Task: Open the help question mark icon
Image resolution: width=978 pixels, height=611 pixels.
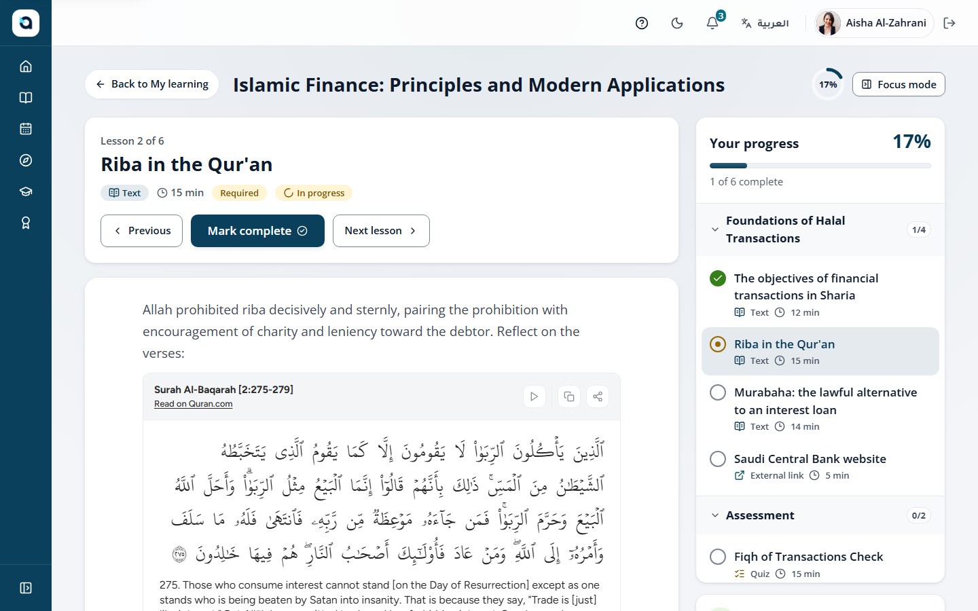Action: (642, 23)
